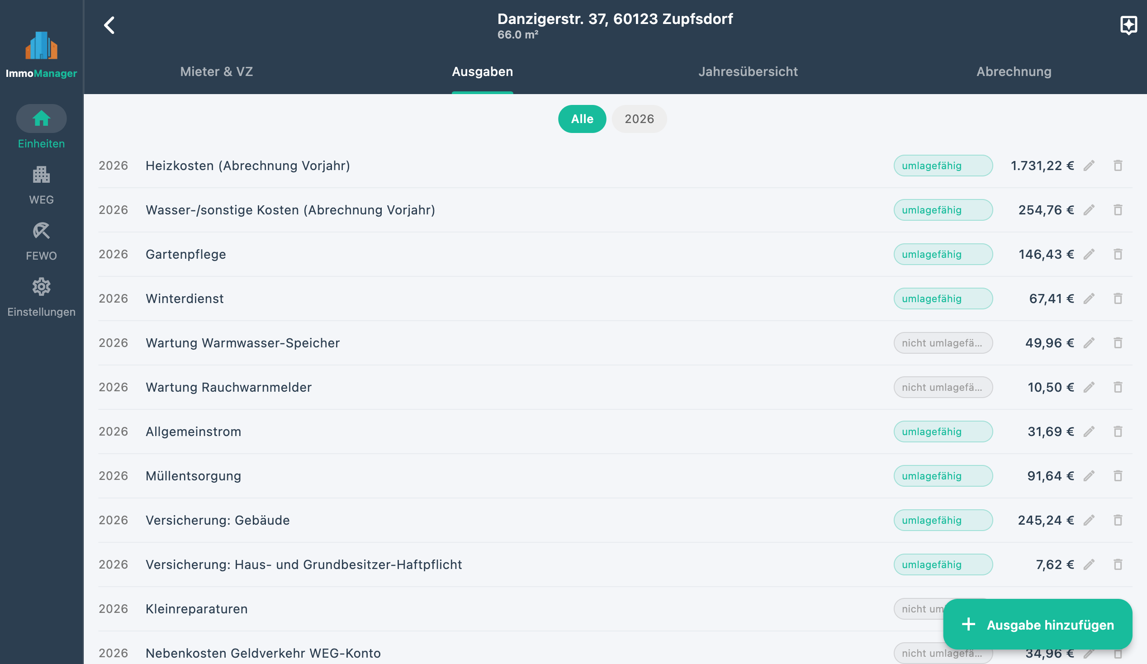Click the Winterdienst expense name

point(185,299)
